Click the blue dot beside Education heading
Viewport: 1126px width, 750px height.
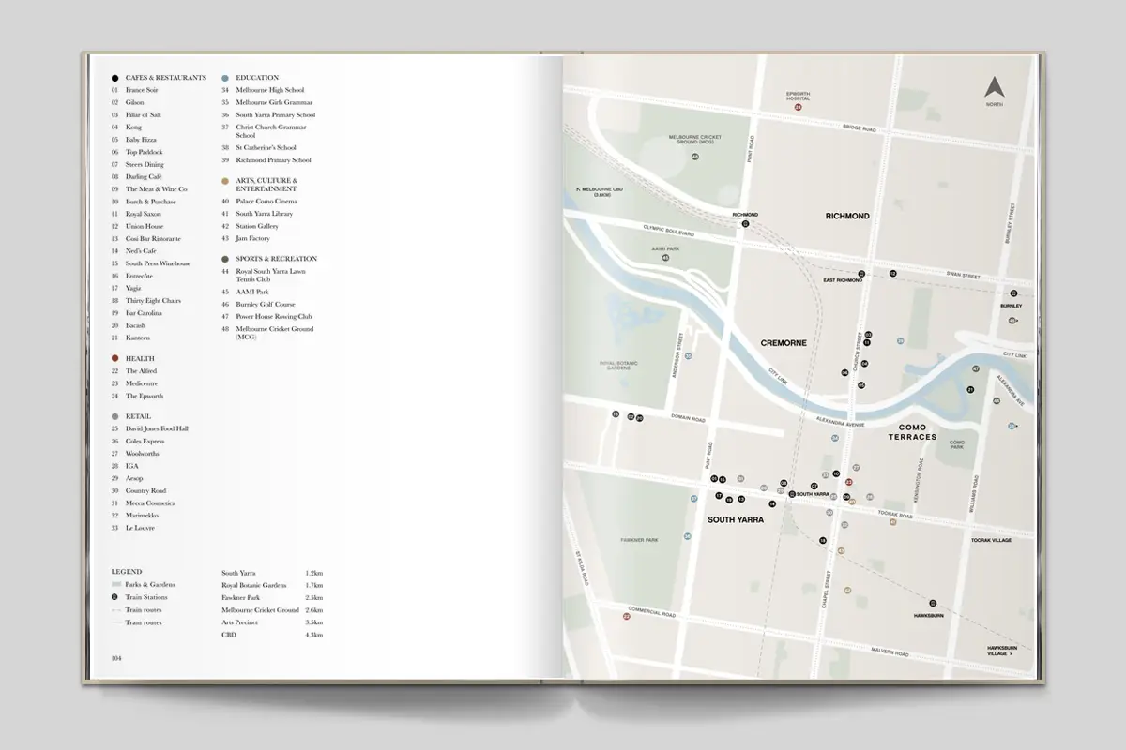click(x=225, y=78)
